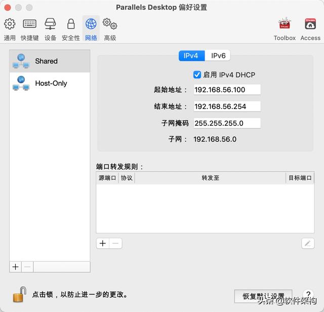
Task: Open Parallels Access from toolbar
Action: [x=310, y=29]
